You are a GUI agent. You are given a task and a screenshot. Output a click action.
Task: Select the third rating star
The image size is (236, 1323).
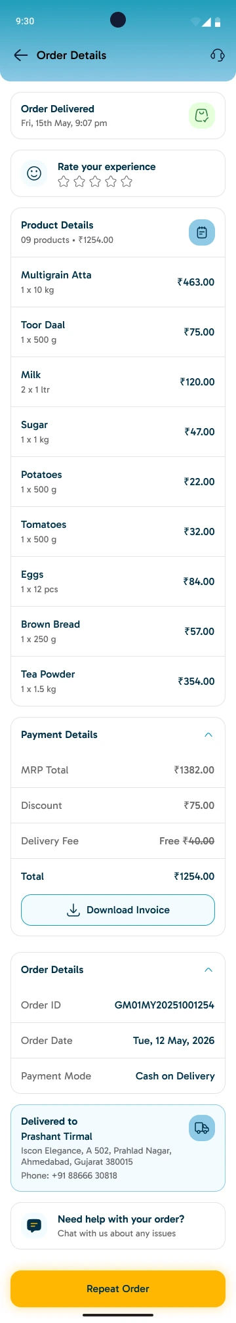[x=95, y=181]
